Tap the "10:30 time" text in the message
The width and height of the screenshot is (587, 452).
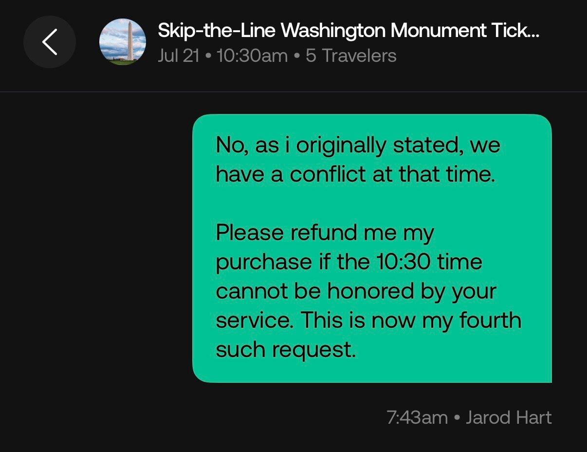point(429,262)
